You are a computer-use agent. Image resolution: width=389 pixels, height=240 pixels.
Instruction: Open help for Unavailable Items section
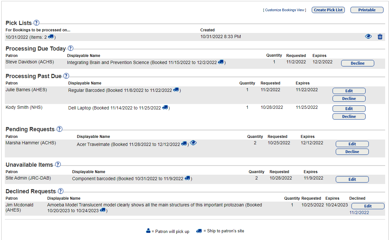(x=58, y=164)
